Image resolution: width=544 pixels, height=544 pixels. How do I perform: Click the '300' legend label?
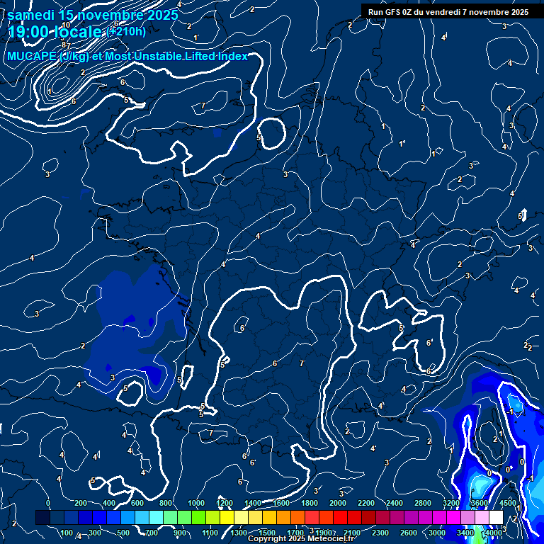(95, 533)
